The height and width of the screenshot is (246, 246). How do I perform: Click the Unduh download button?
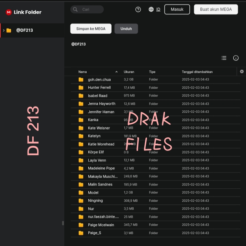pos(126,29)
